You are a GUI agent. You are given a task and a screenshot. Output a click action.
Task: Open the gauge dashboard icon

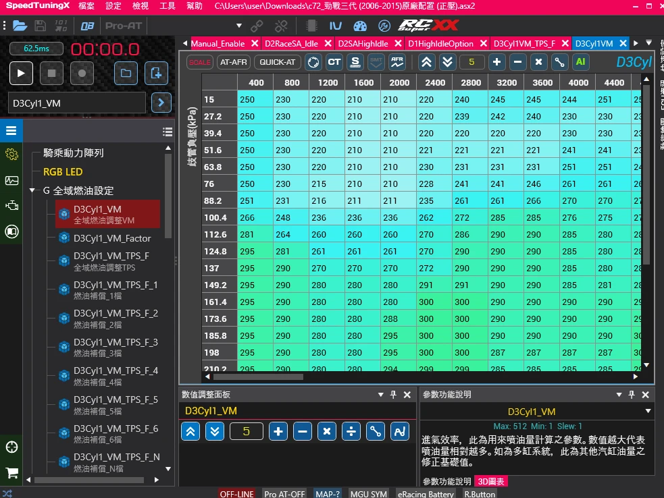360,26
